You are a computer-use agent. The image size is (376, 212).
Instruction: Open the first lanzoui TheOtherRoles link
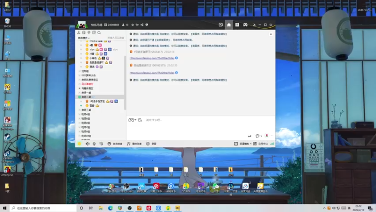coord(152,58)
